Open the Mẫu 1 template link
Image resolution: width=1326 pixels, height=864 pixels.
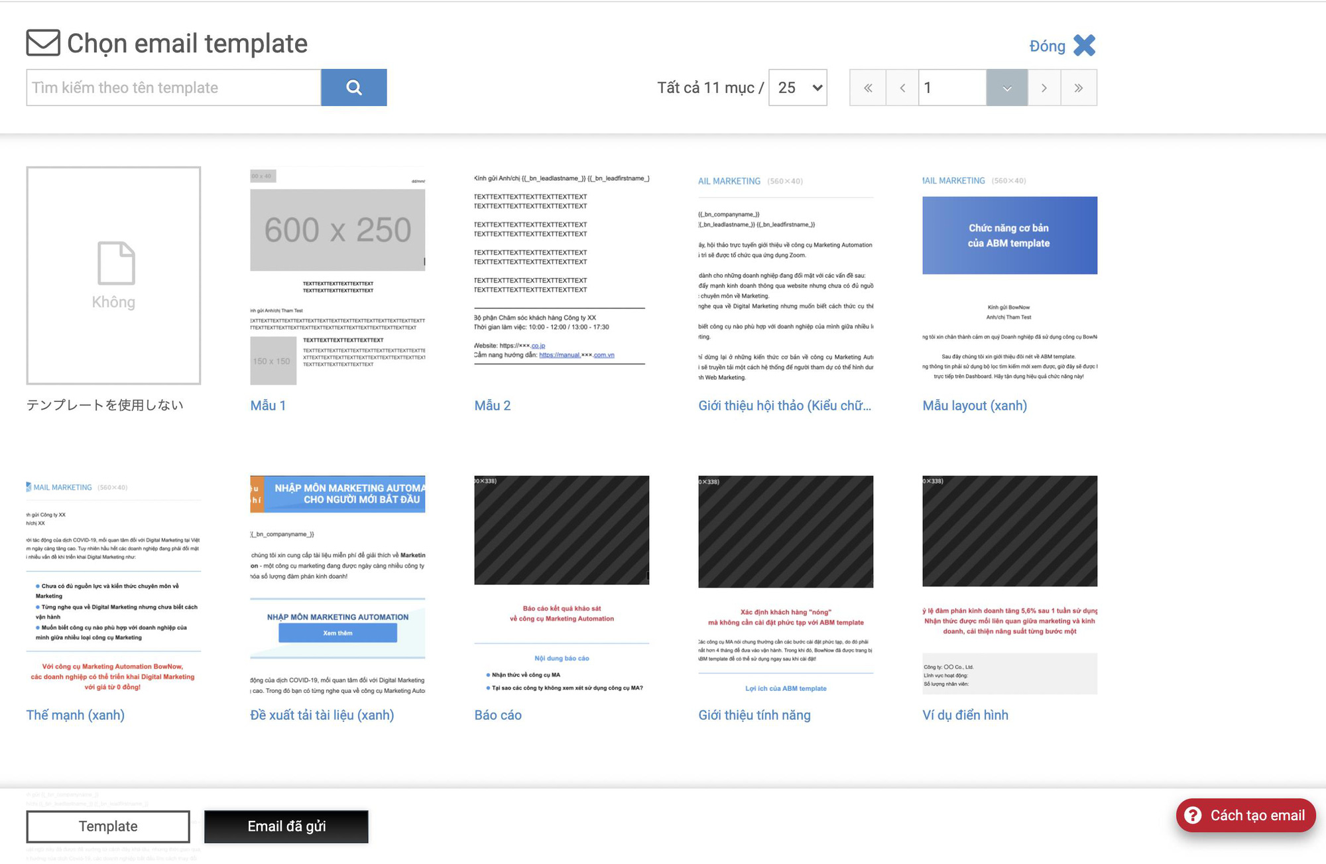268,405
